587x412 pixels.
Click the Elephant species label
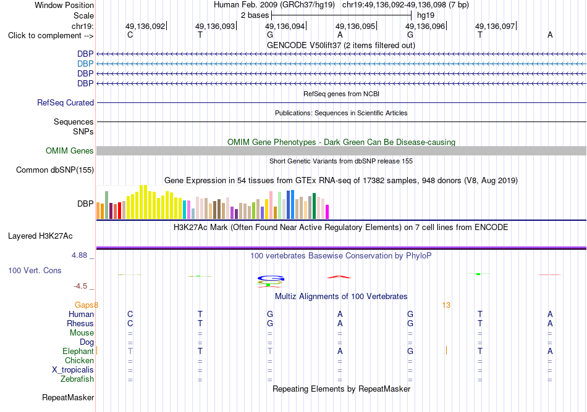78,351
